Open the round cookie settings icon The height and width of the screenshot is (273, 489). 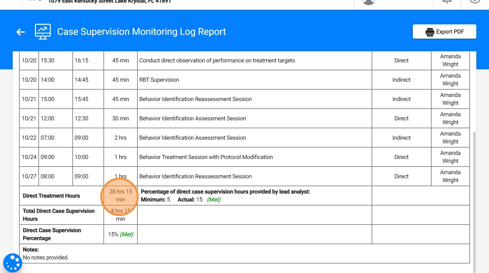tap(12, 263)
